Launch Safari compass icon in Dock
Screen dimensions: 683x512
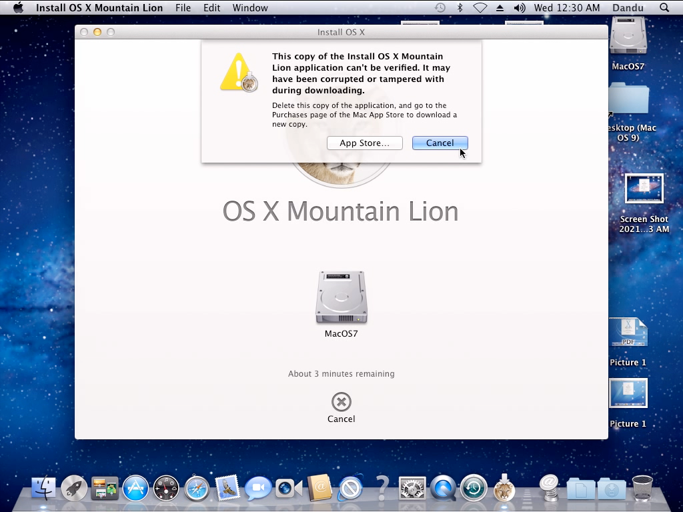197,488
